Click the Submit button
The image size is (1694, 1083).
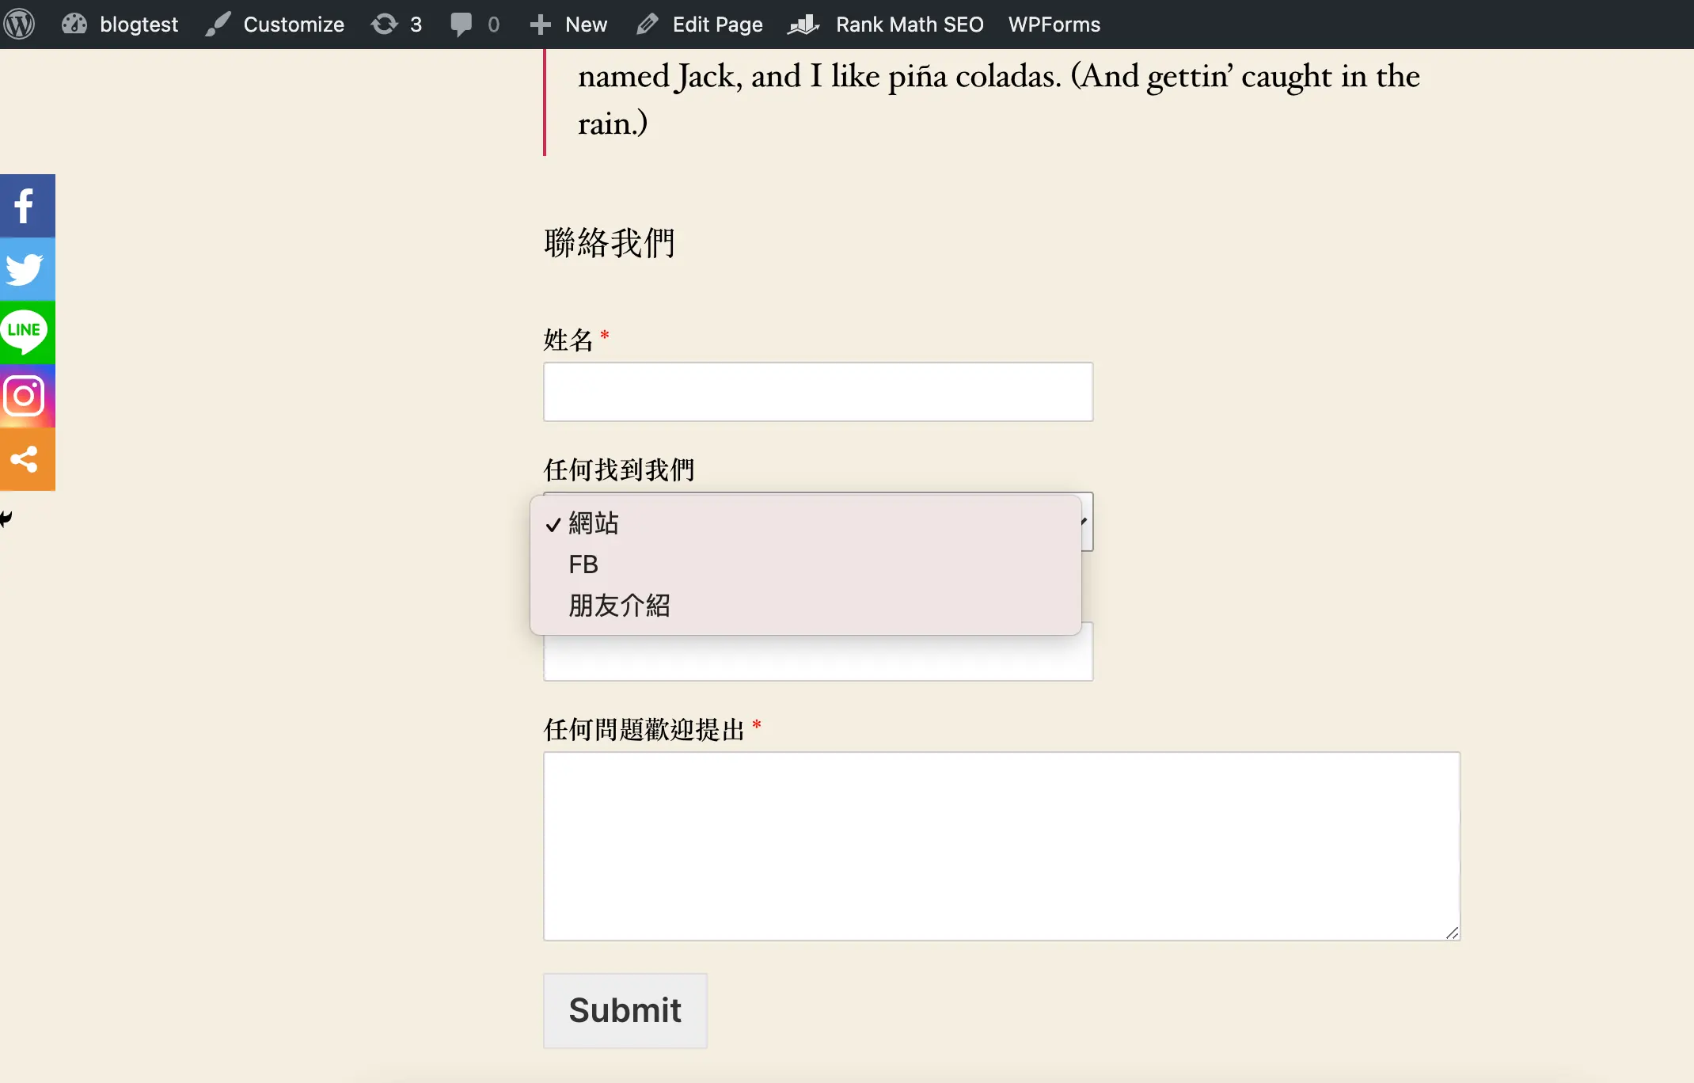[625, 1011]
